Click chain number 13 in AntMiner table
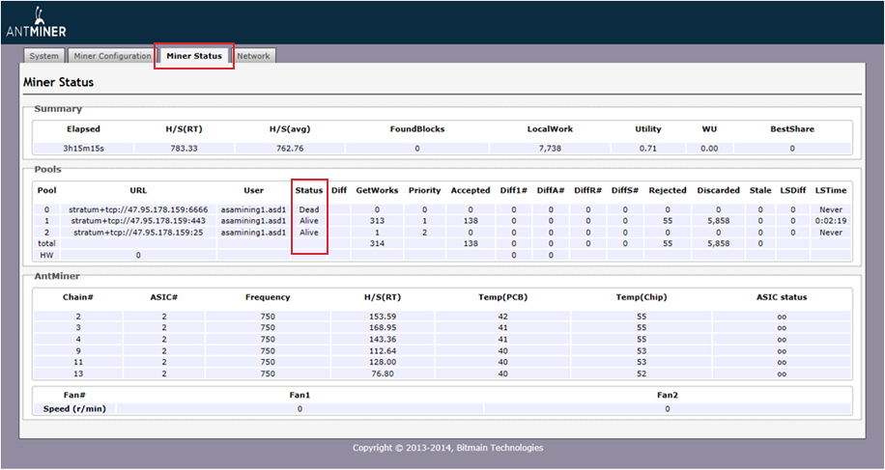The width and height of the screenshot is (885, 470). coord(78,373)
